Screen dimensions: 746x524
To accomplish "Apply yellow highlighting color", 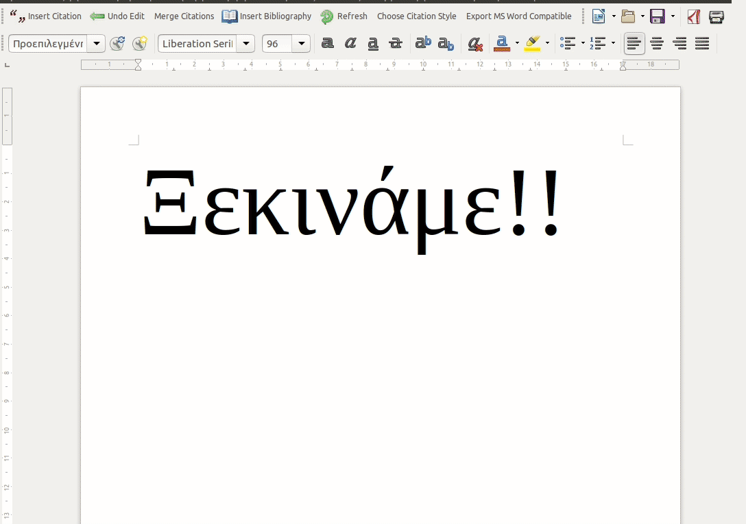I will (x=532, y=44).
